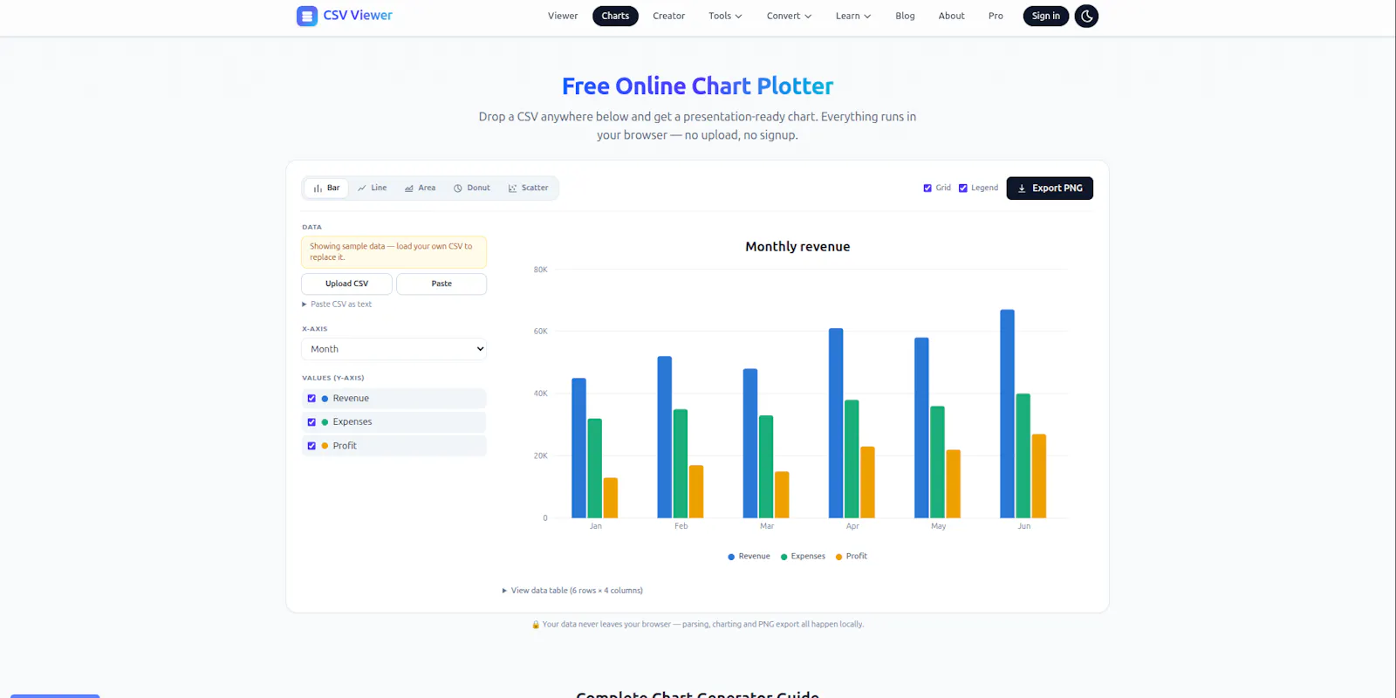
Task: Click the blue Revenue color dot
Action: point(325,399)
